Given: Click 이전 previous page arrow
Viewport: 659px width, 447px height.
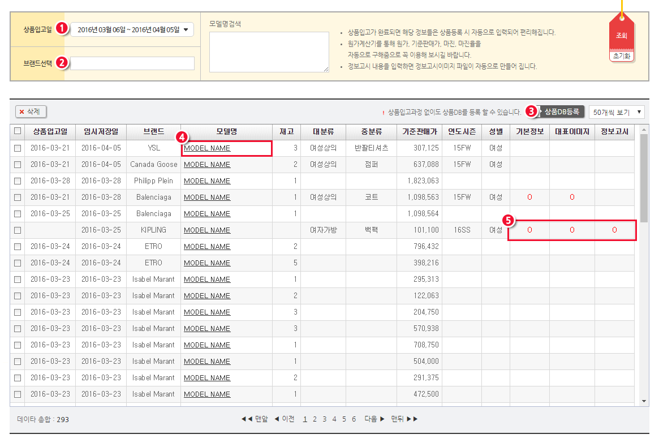Looking at the screenshot, I should 285,419.
